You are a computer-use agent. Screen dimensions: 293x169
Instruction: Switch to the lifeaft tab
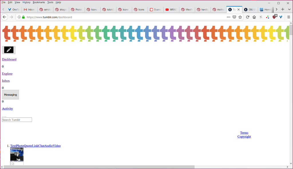(x=187, y=9)
